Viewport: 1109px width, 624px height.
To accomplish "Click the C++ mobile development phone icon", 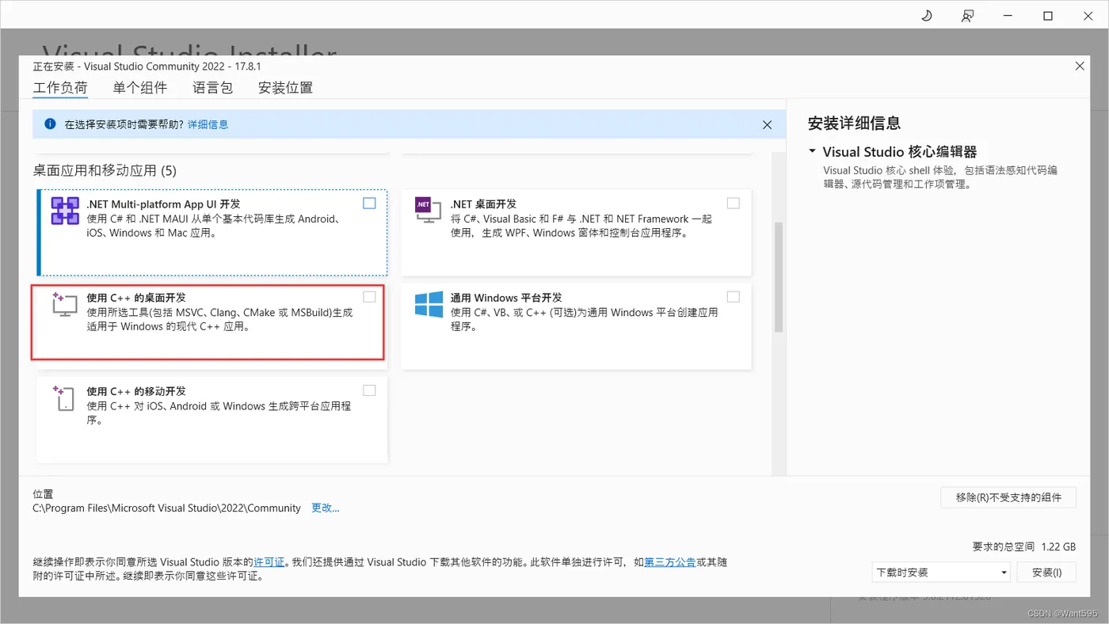I will click(64, 398).
